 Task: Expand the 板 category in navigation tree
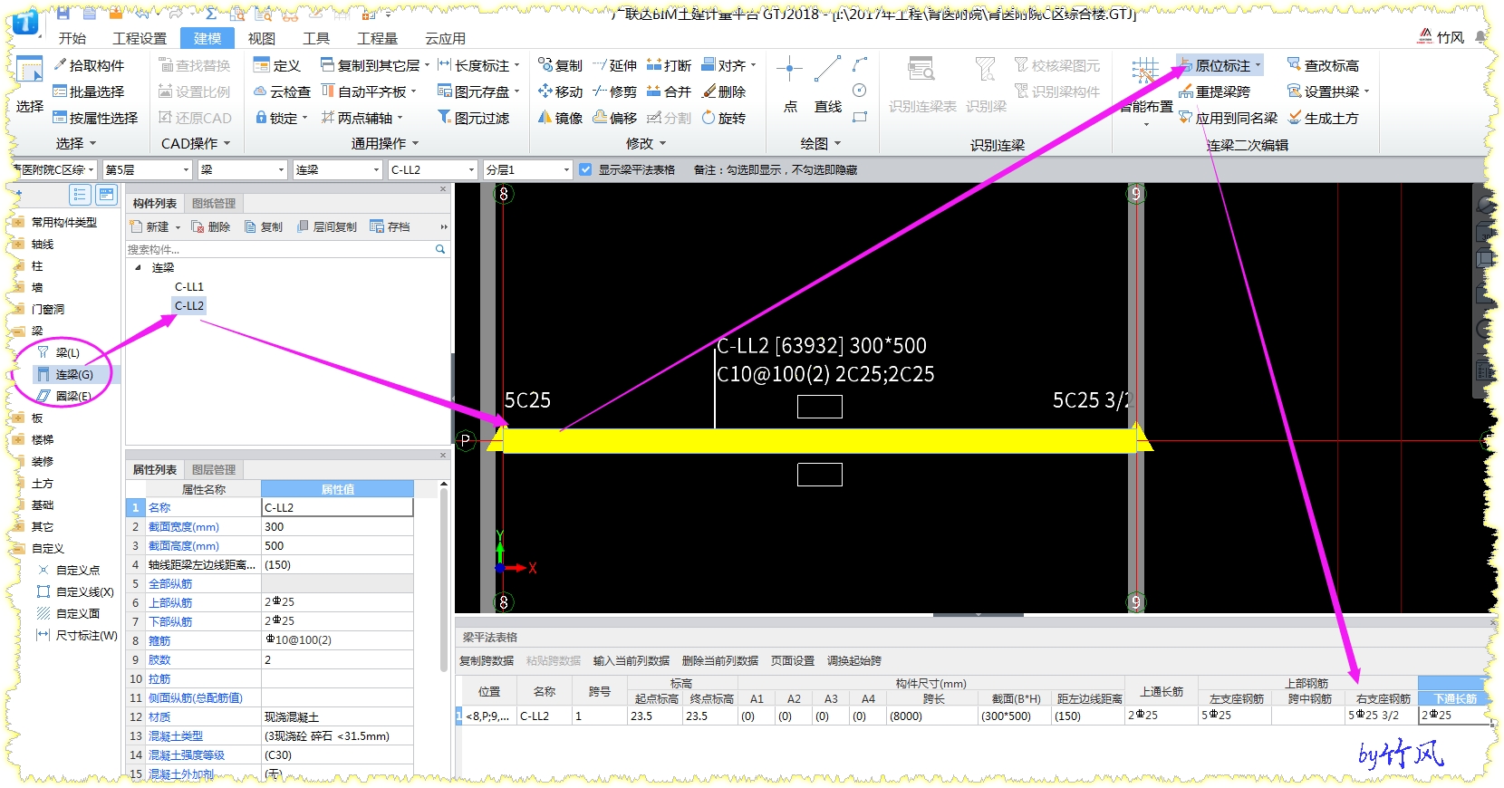click(17, 418)
